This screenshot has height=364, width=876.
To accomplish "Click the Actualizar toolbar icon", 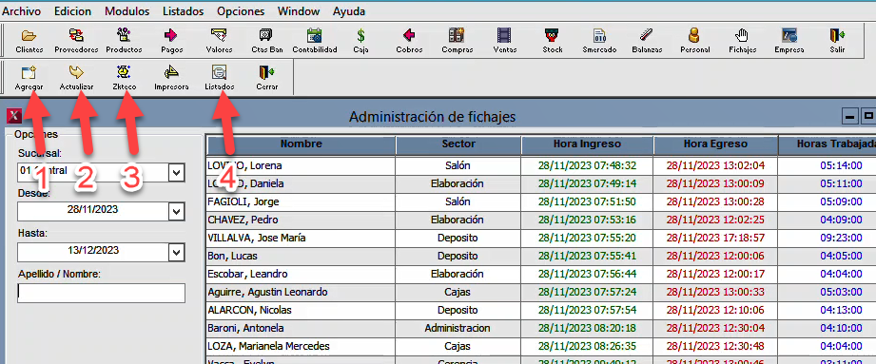I will click(76, 78).
